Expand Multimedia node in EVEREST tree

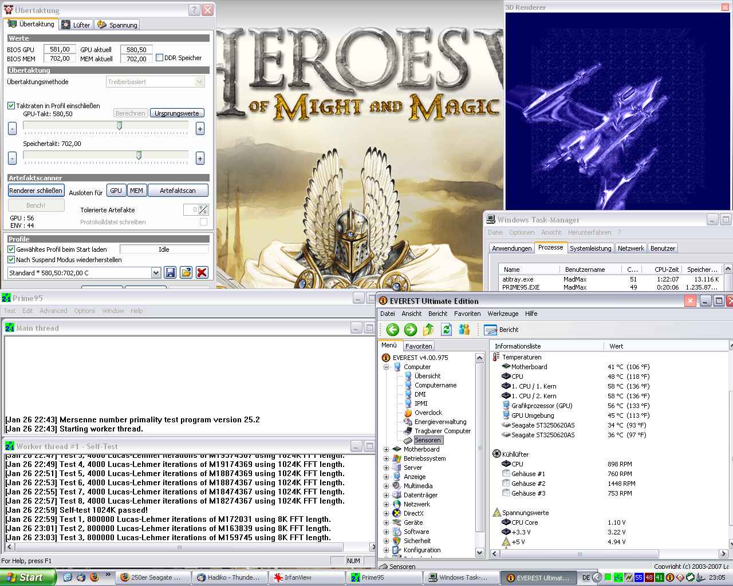click(x=387, y=486)
